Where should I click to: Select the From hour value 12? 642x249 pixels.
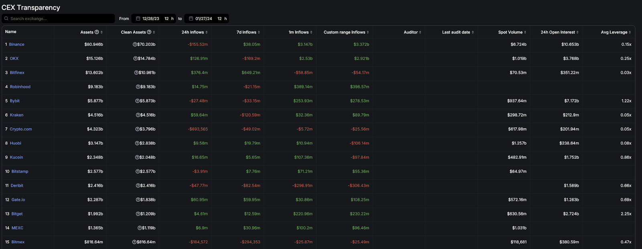(x=167, y=18)
